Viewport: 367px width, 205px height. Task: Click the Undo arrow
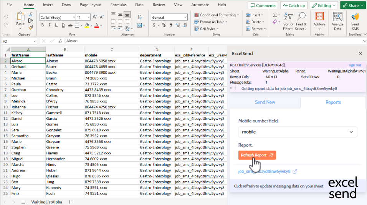(x=6, y=17)
